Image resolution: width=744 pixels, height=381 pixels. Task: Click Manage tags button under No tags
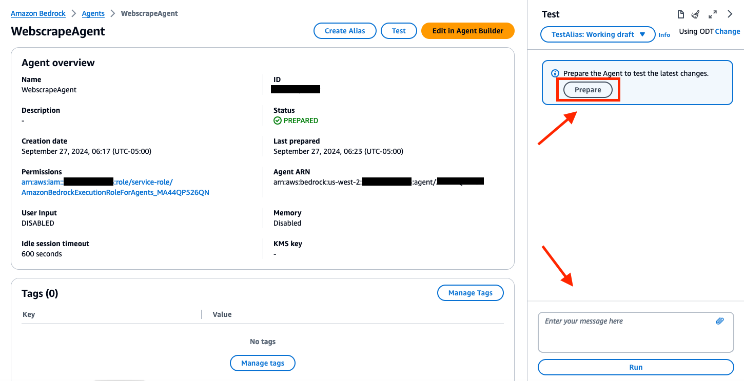(262, 363)
